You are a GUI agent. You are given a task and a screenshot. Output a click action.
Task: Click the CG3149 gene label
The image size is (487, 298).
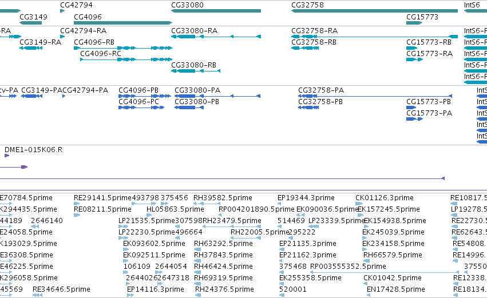[34, 17]
